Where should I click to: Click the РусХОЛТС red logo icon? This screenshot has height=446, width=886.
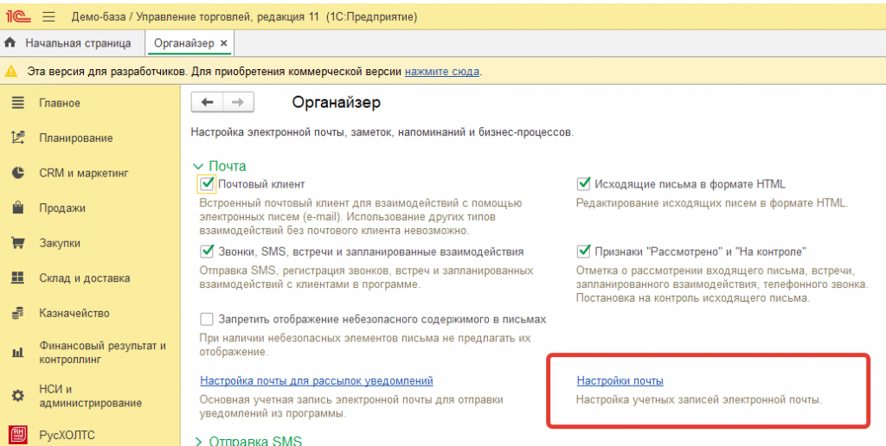pyautogui.click(x=18, y=435)
